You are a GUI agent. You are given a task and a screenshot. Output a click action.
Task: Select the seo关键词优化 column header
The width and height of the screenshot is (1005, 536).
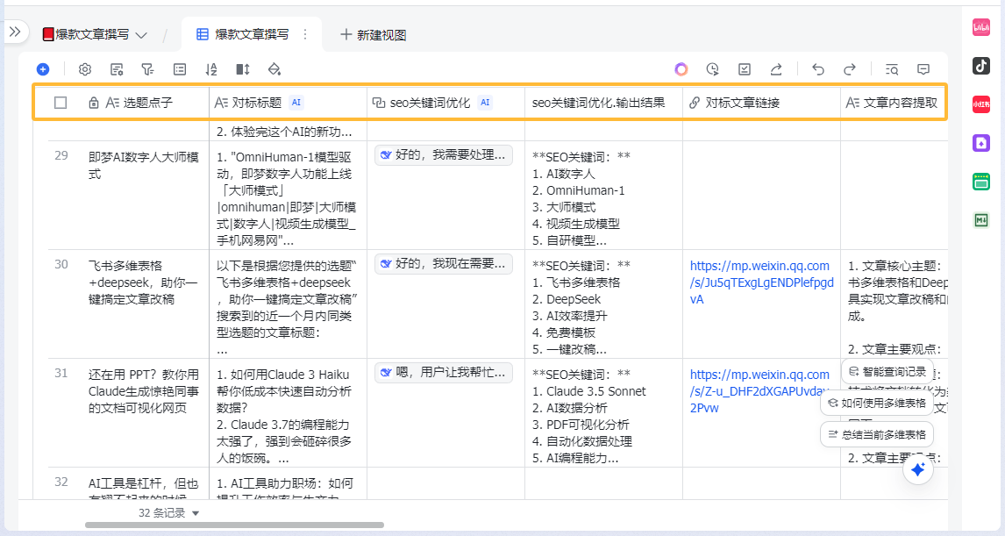(445, 103)
